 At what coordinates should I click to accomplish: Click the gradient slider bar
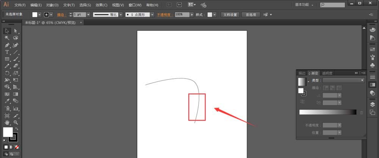click(327, 112)
